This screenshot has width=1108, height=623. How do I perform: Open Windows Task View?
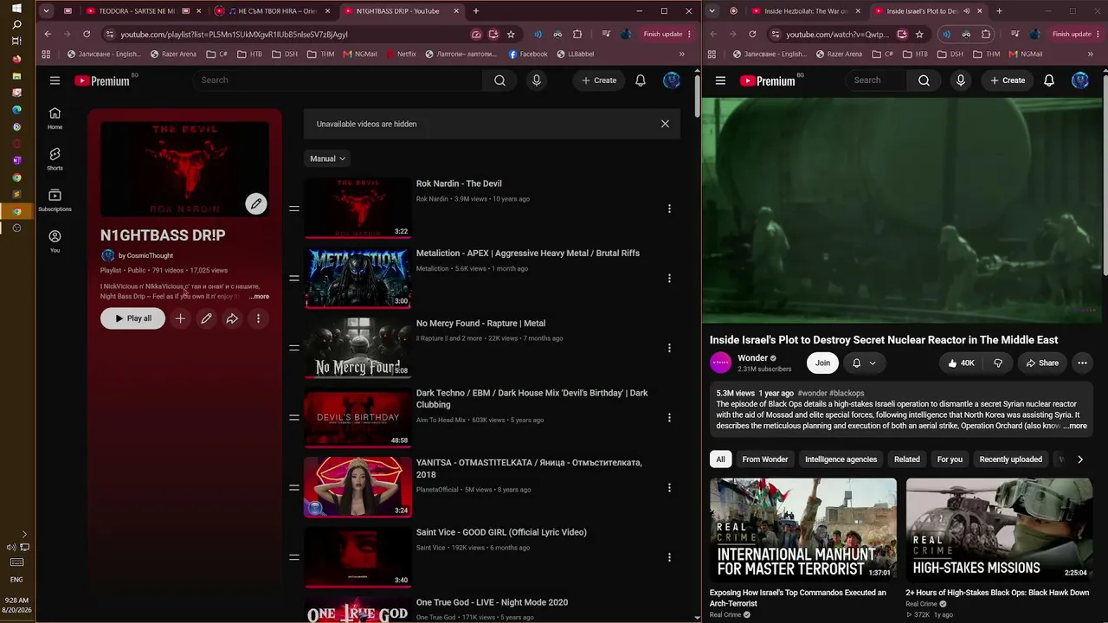pos(16,41)
